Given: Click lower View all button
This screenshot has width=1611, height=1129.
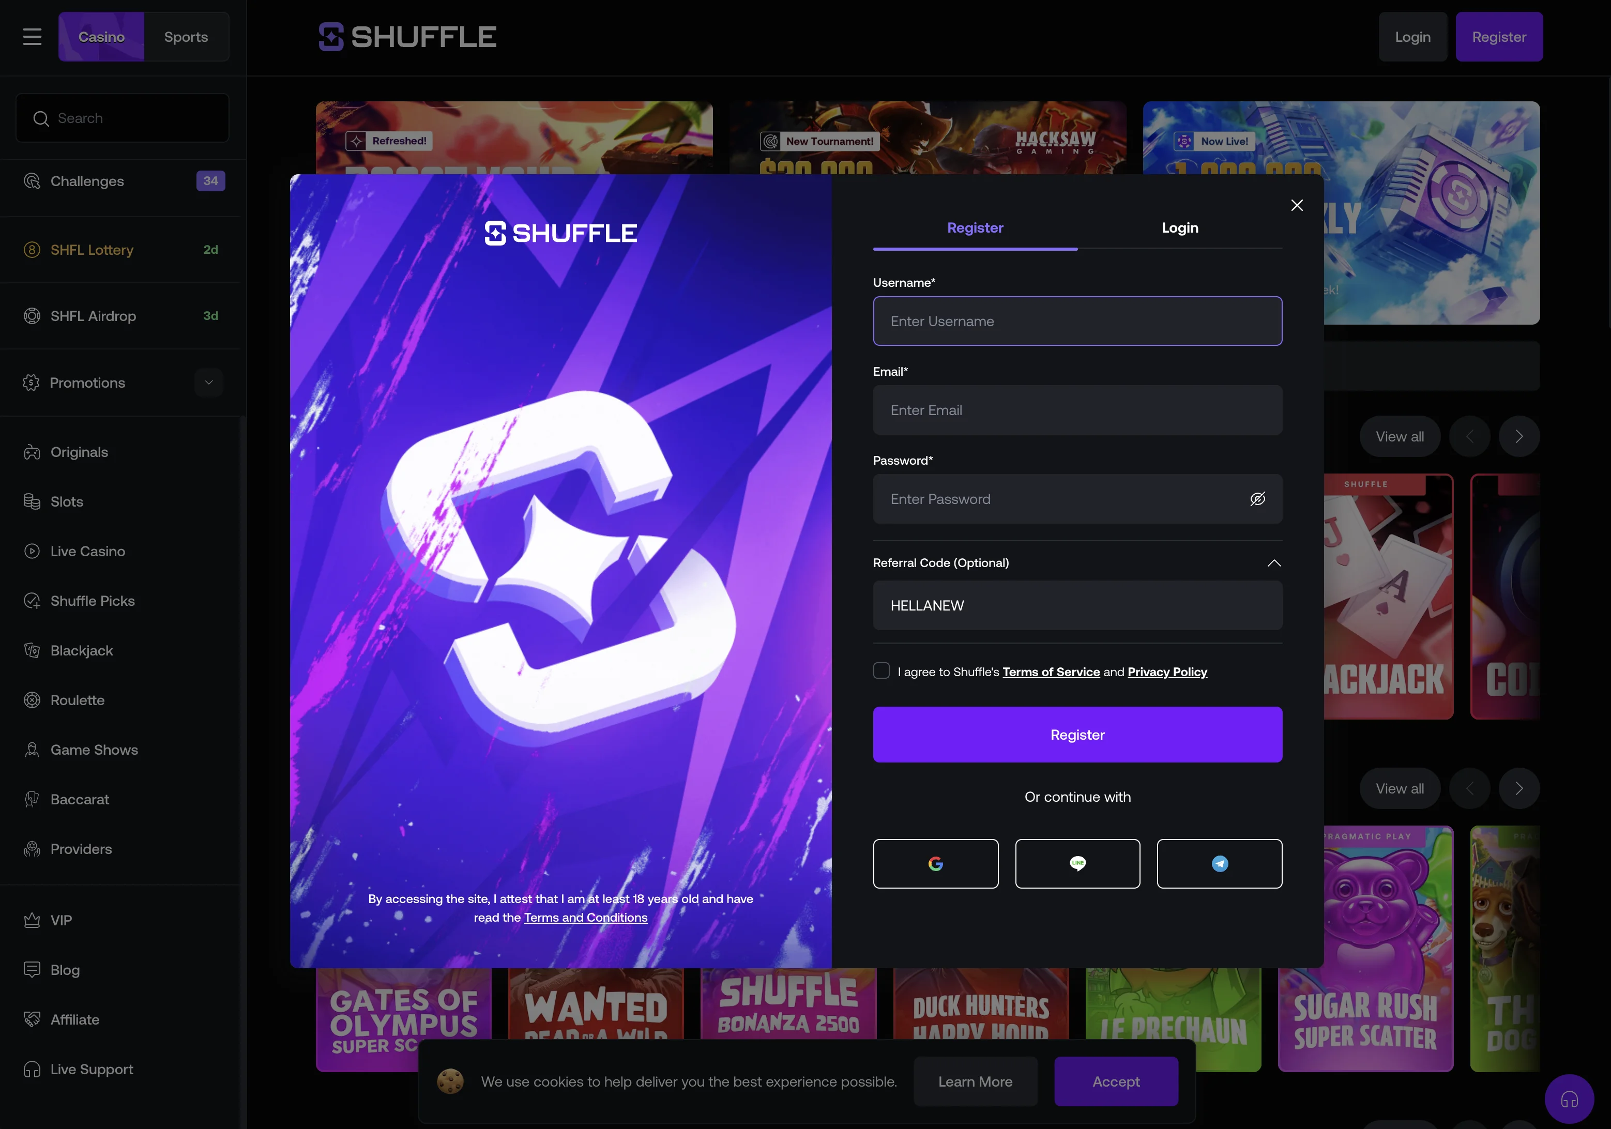Looking at the screenshot, I should pos(1400,789).
